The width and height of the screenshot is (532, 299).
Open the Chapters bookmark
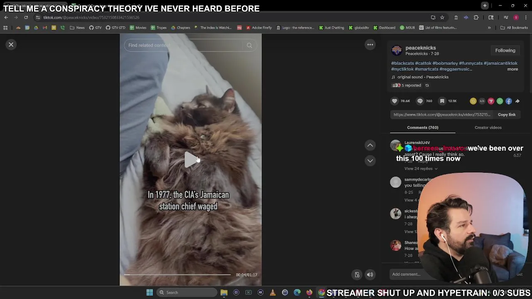[180, 28]
